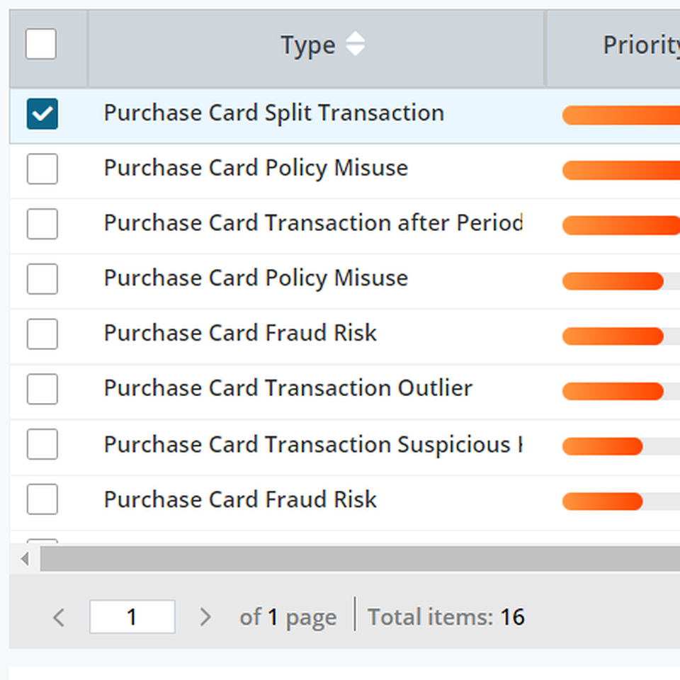Screen dimensions: 680x680
Task: Check the second Purchase Card Fraud Risk row
Action: tap(42, 499)
